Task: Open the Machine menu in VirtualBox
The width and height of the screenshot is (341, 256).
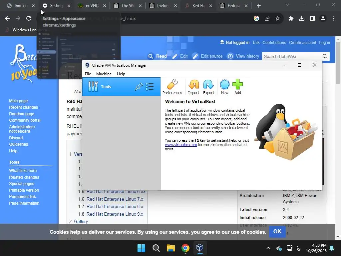Action: [104, 74]
